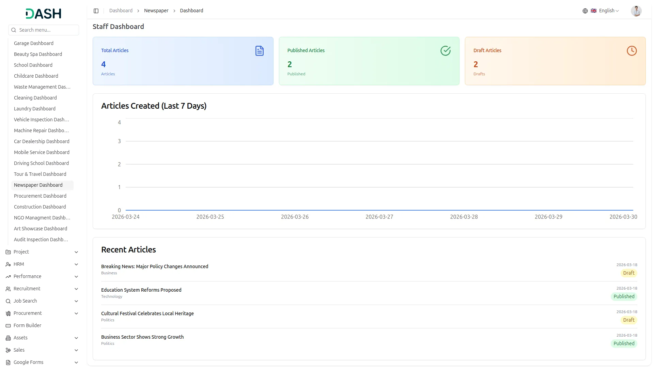Click the Total Articles document icon
Viewport: 654px width, 368px height.
coord(259,51)
